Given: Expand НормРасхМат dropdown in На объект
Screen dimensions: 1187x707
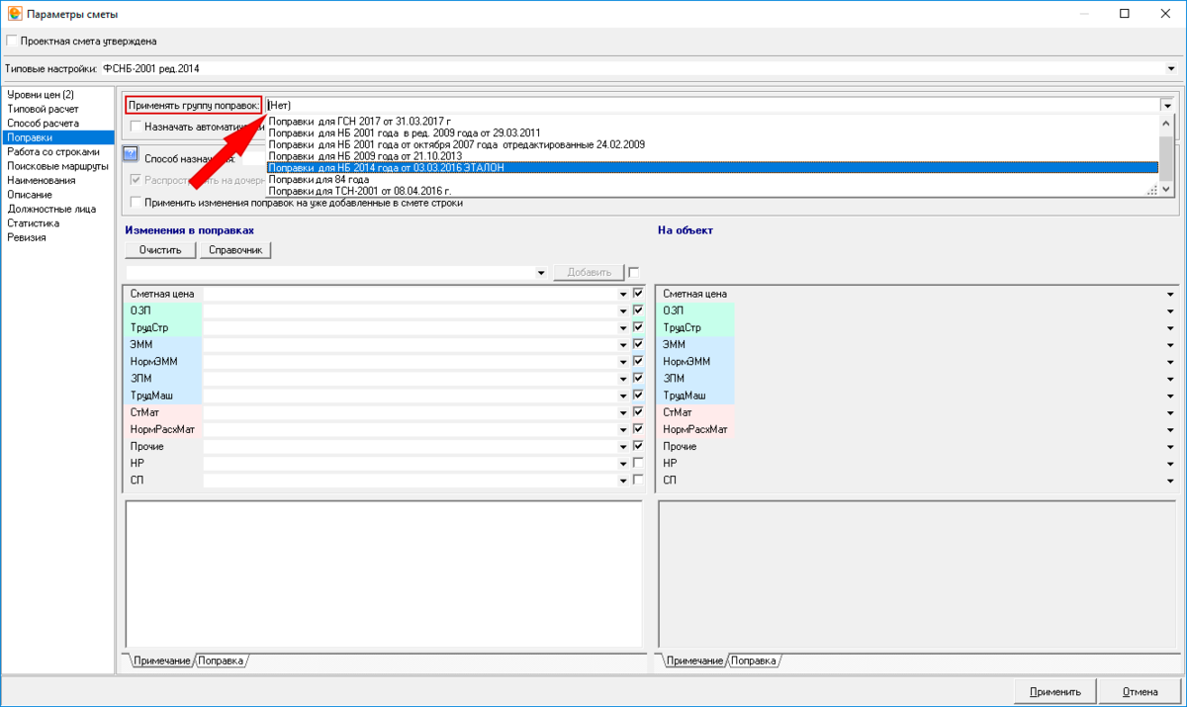Looking at the screenshot, I should pos(1171,429).
